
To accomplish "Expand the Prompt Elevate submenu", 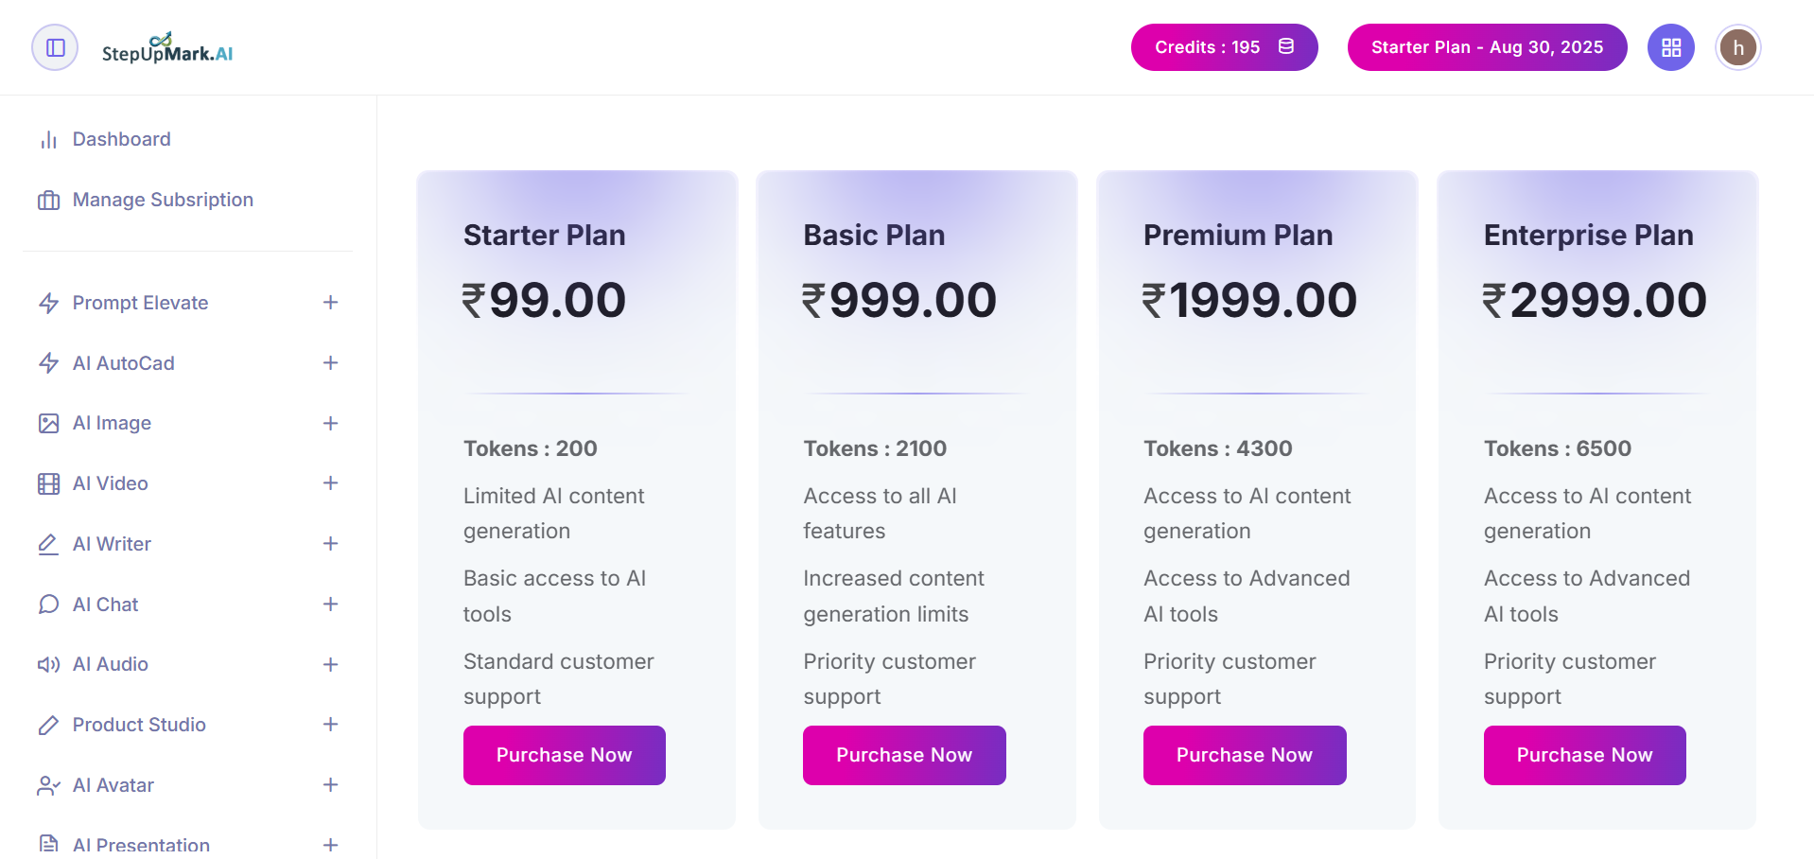I will pos(330,303).
